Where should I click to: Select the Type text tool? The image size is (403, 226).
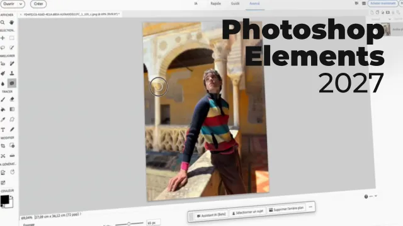pyautogui.click(x=3, y=130)
